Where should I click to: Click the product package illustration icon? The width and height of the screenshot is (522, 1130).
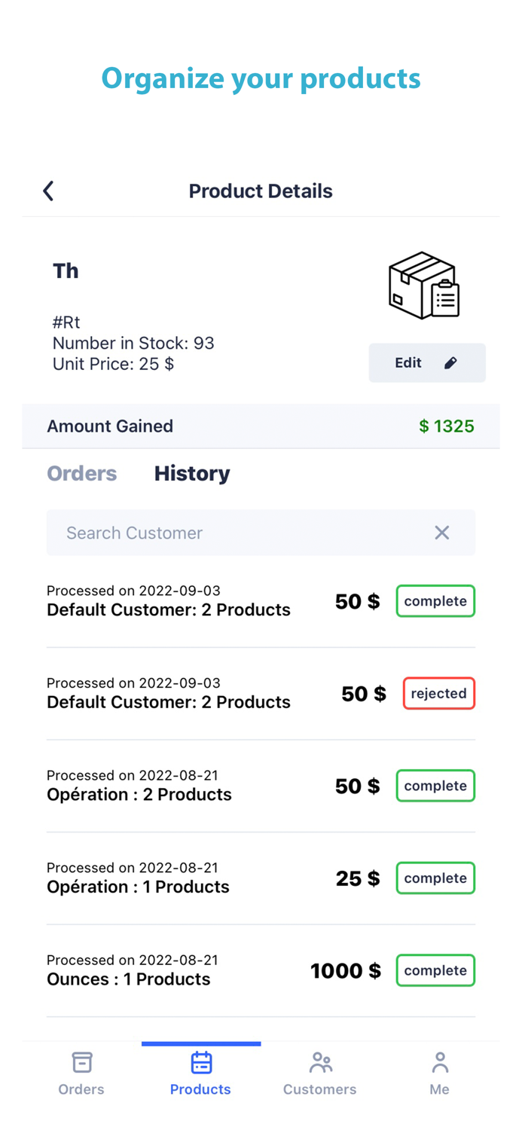423,285
